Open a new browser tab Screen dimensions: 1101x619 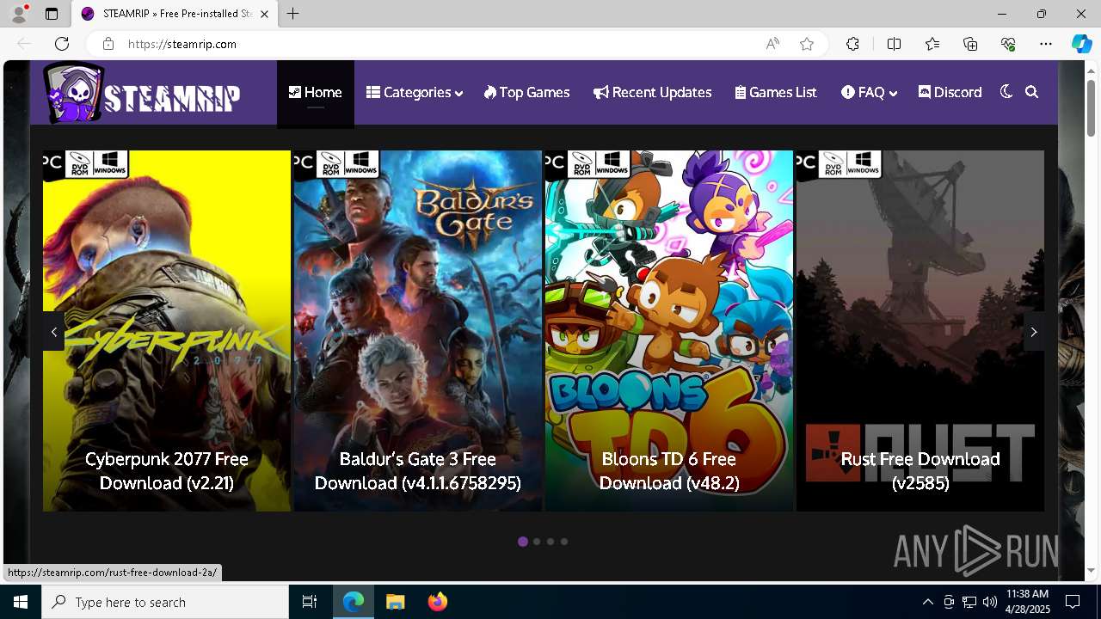[293, 14]
